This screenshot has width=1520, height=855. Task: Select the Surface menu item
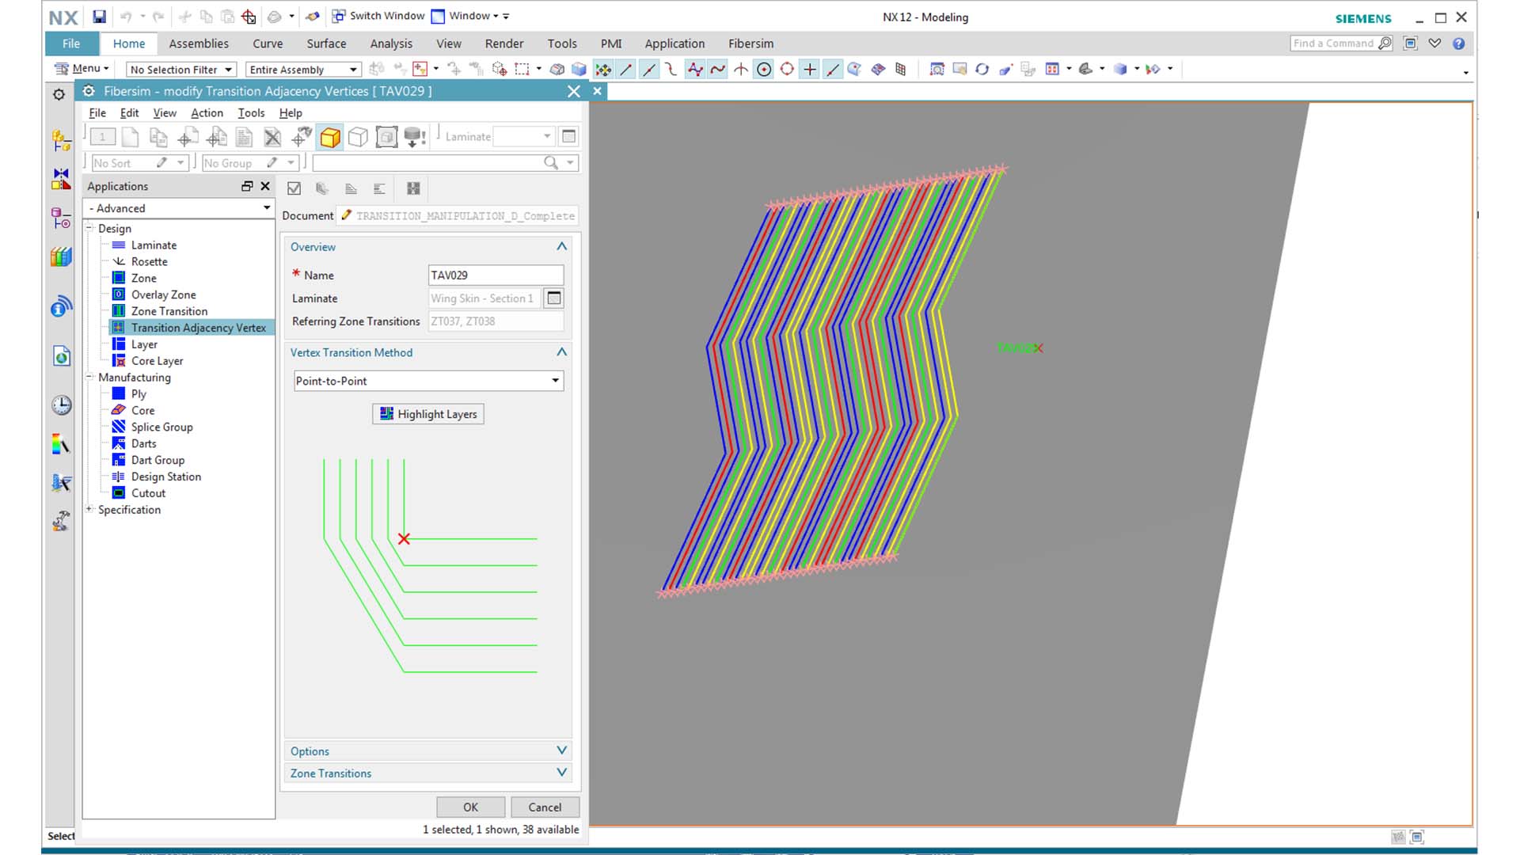point(325,43)
